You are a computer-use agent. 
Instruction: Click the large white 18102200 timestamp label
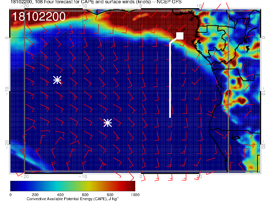point(39,16)
